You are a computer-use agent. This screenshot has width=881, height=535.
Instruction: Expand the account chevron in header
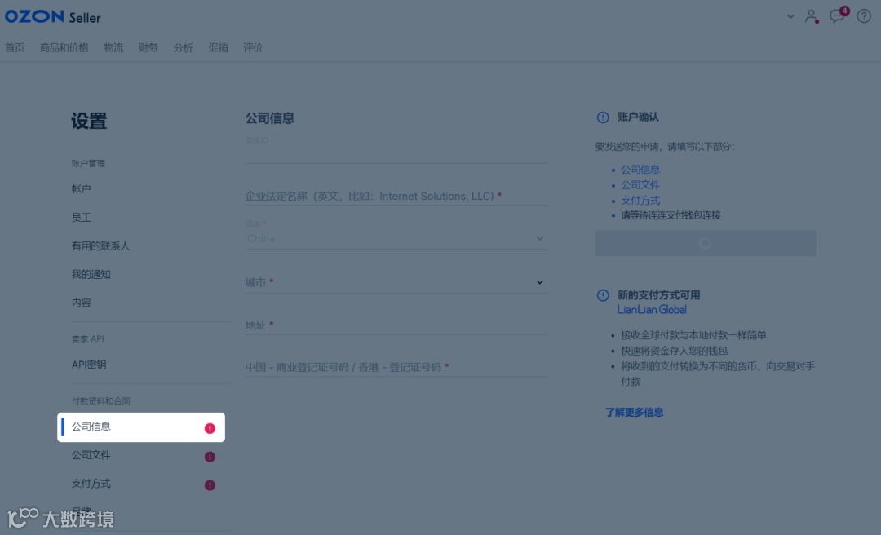(x=790, y=17)
